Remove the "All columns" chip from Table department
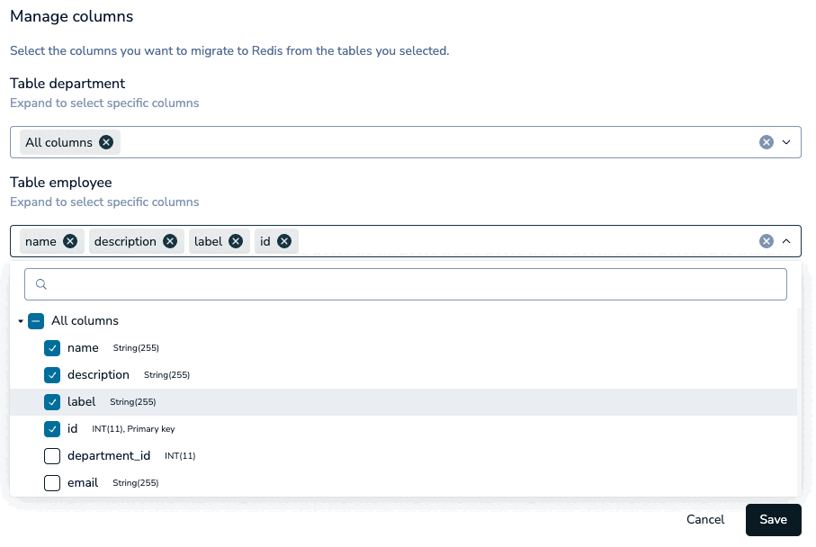The width and height of the screenshot is (816, 547). coord(105,142)
